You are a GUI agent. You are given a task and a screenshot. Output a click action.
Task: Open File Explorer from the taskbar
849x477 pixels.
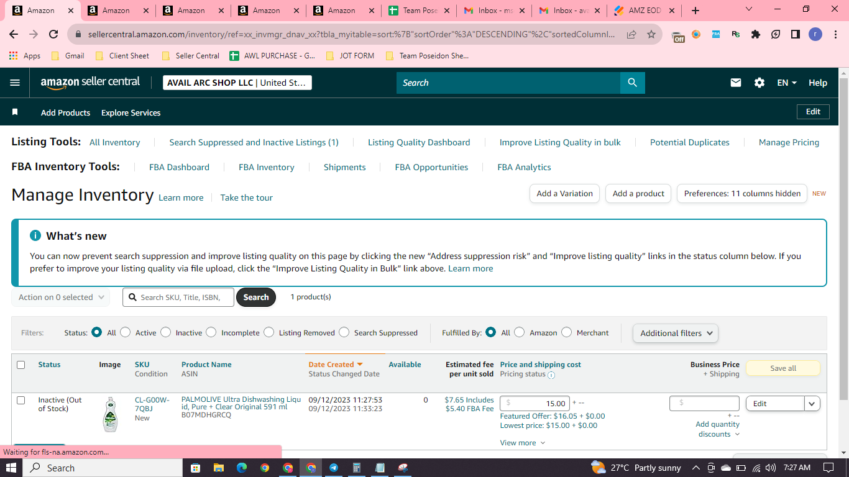tap(218, 468)
